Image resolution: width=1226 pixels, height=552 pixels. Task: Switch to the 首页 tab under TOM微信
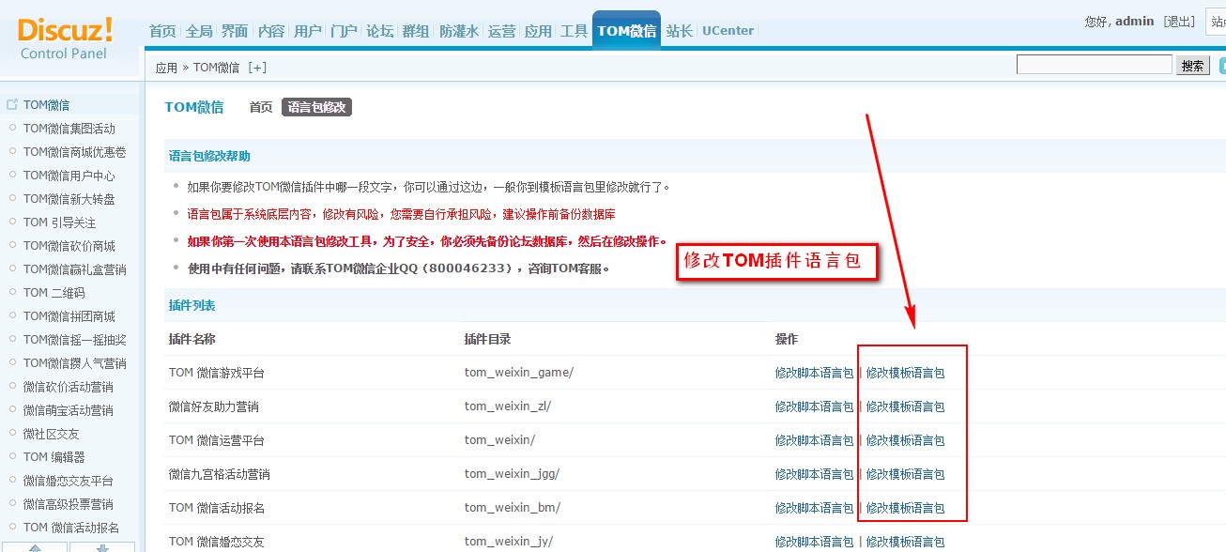point(260,107)
